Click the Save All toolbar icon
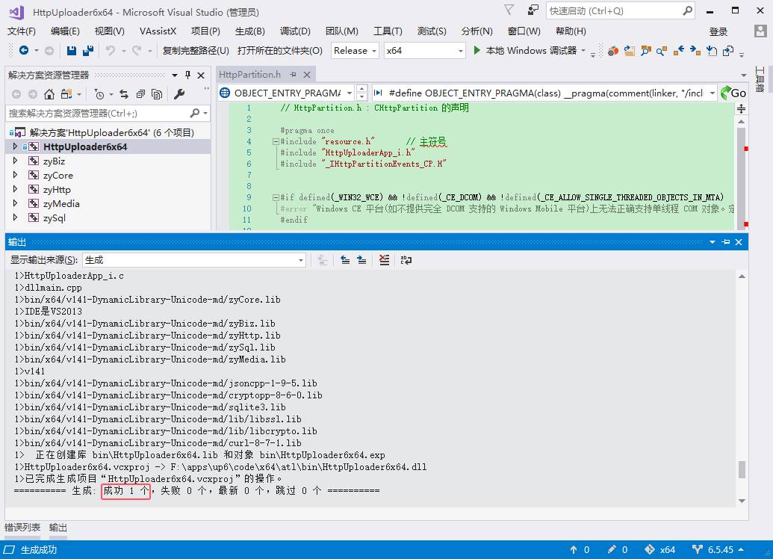773x559 pixels. tap(88, 51)
